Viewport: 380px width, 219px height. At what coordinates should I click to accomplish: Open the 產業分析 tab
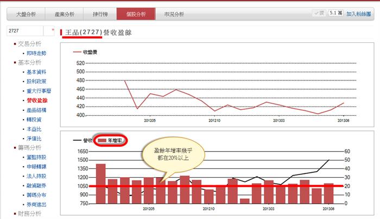(64, 14)
